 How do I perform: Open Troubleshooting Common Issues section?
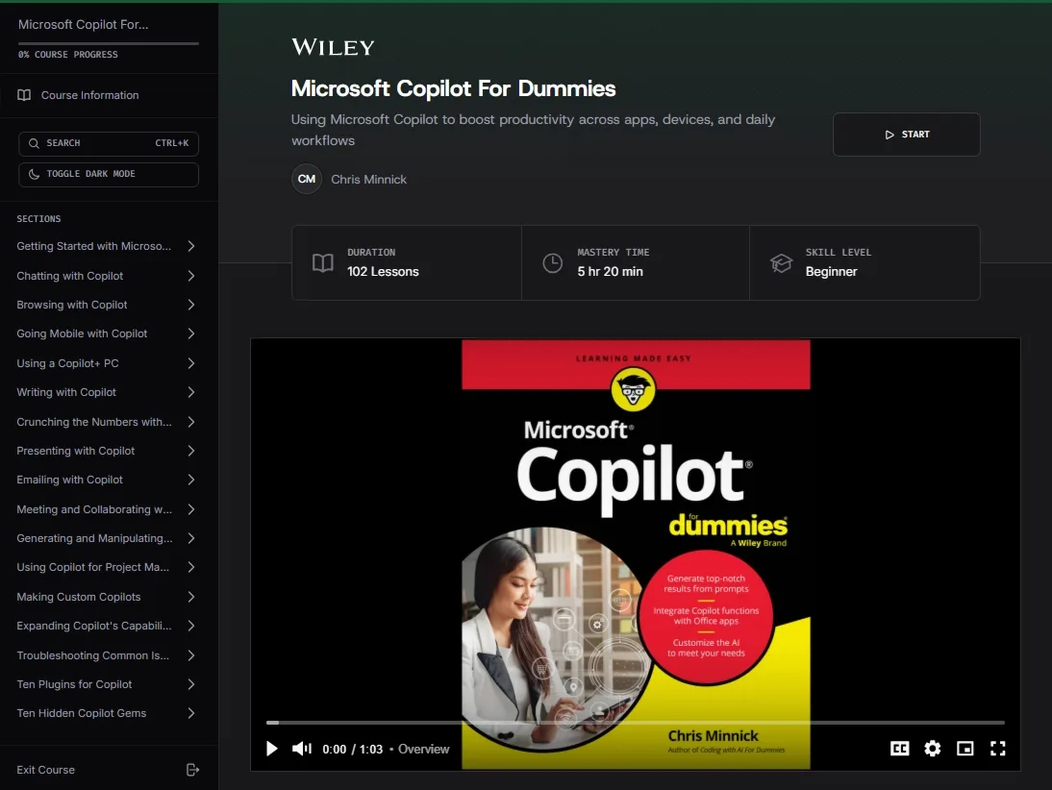coord(108,655)
